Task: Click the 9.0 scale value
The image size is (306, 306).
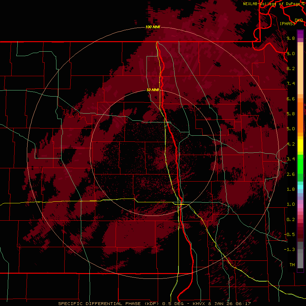Action: pos(291,53)
